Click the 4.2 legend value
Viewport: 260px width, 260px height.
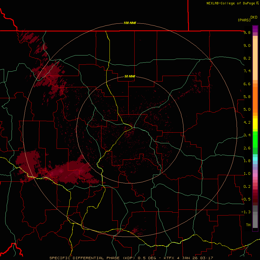[247, 122]
